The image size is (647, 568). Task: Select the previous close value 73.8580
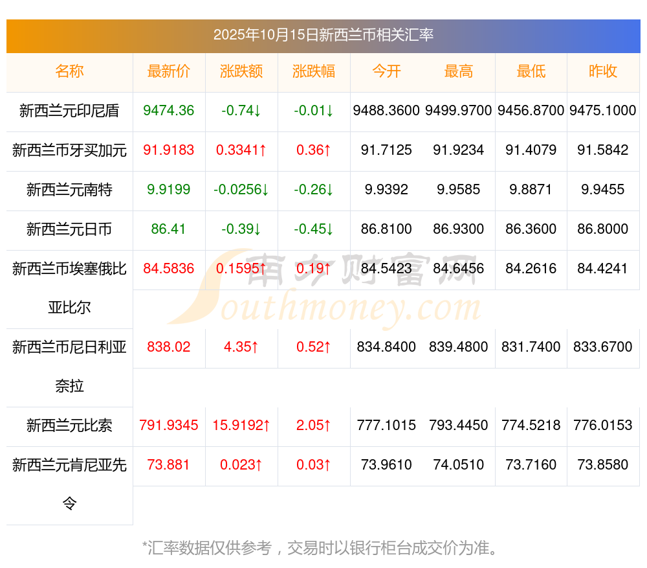pos(603,465)
